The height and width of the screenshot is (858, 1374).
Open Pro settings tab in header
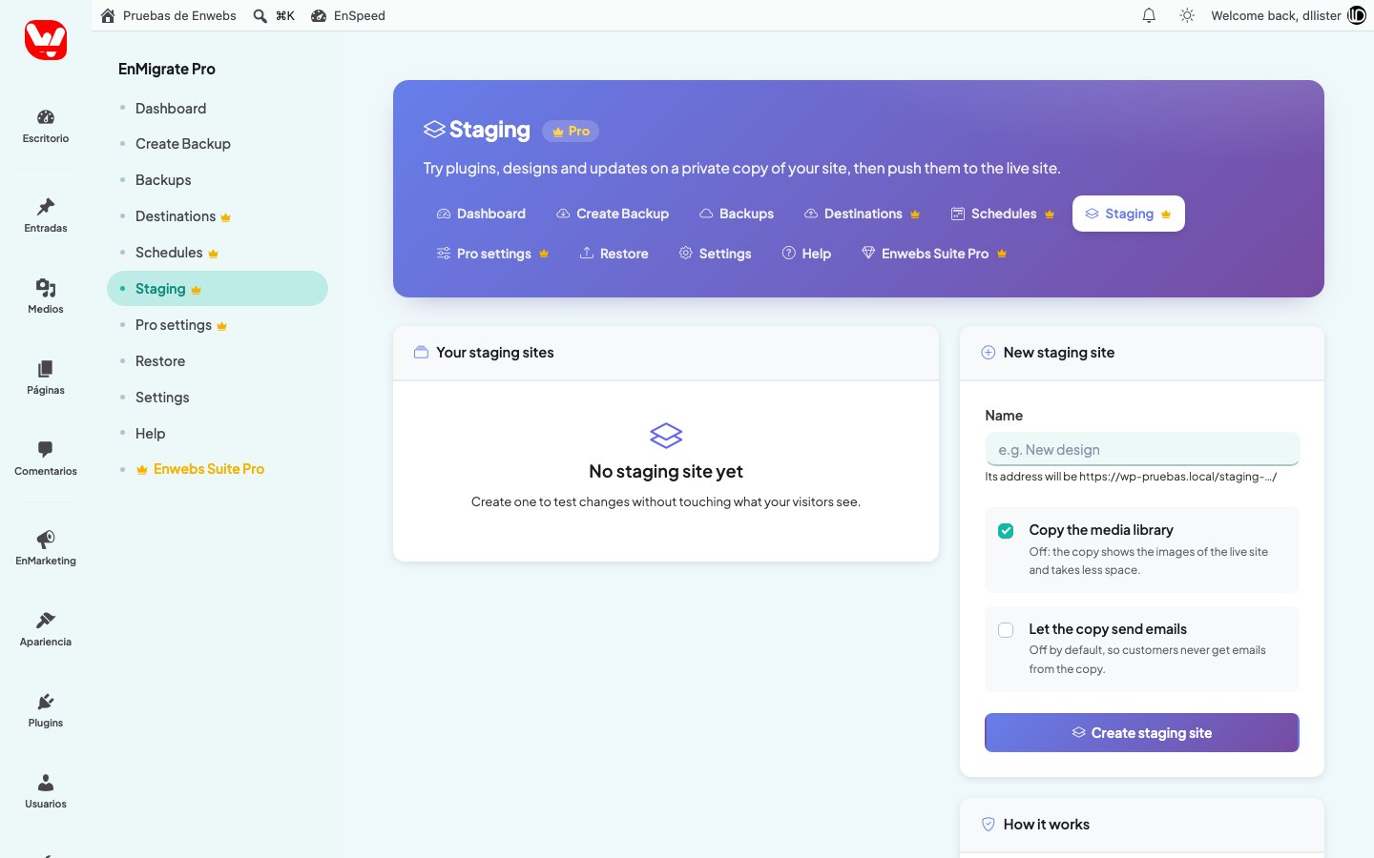click(492, 254)
